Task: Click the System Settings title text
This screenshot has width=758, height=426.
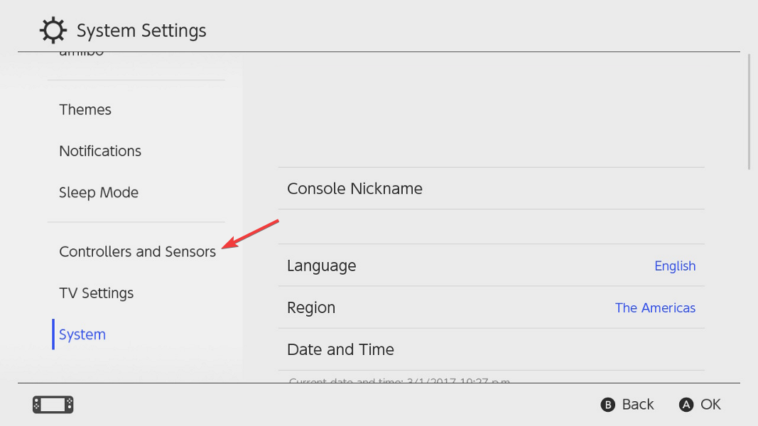Action: [x=141, y=31]
